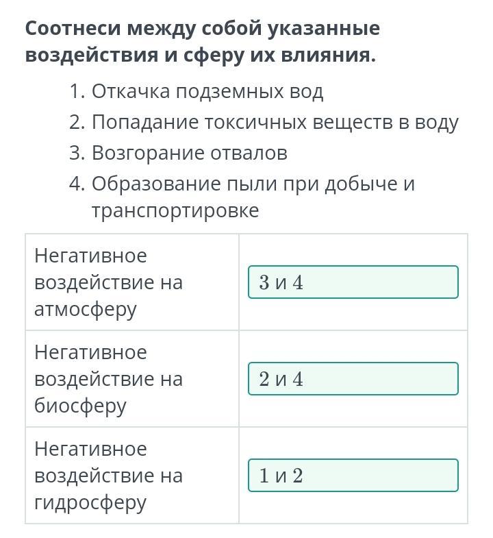Click the hydrosphere row label cell
493x538 pixels.
[x=132, y=476]
